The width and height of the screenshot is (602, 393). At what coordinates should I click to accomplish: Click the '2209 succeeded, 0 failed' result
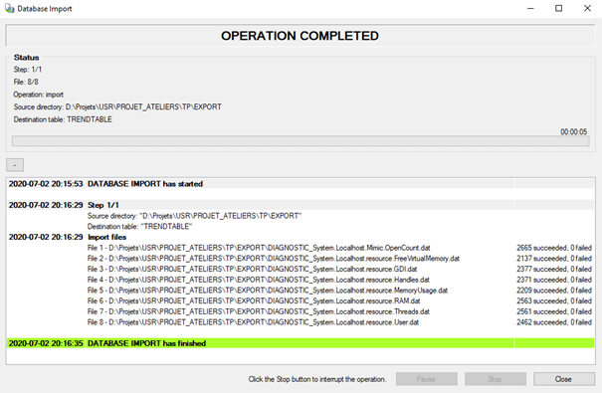tap(554, 291)
